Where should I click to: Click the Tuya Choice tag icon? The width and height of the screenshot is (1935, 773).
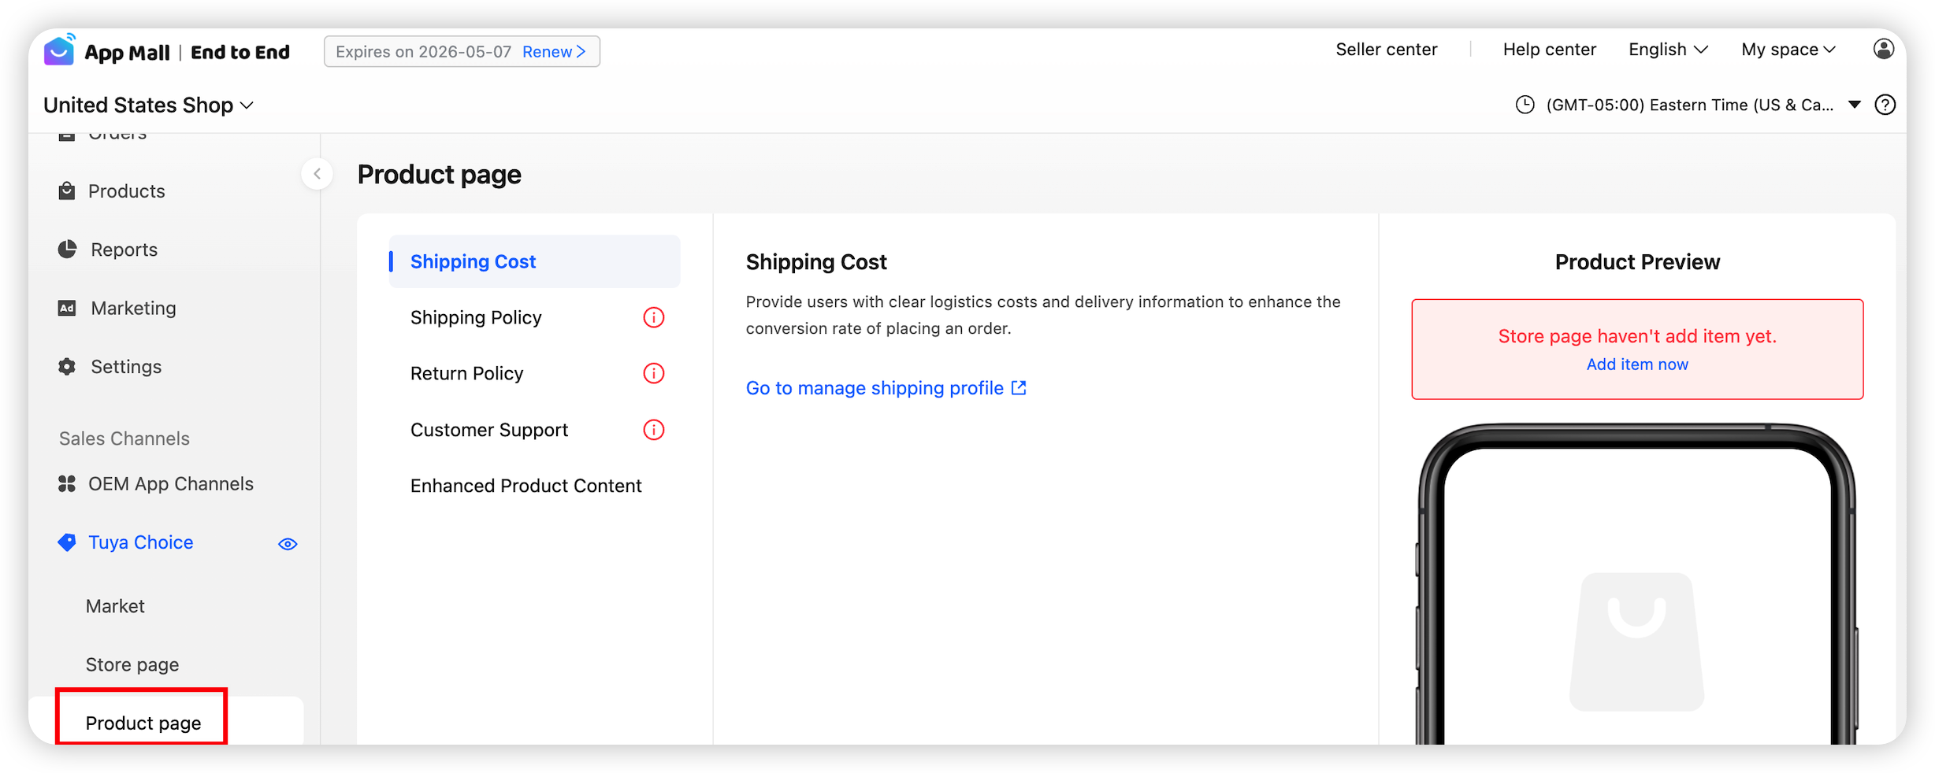point(67,542)
